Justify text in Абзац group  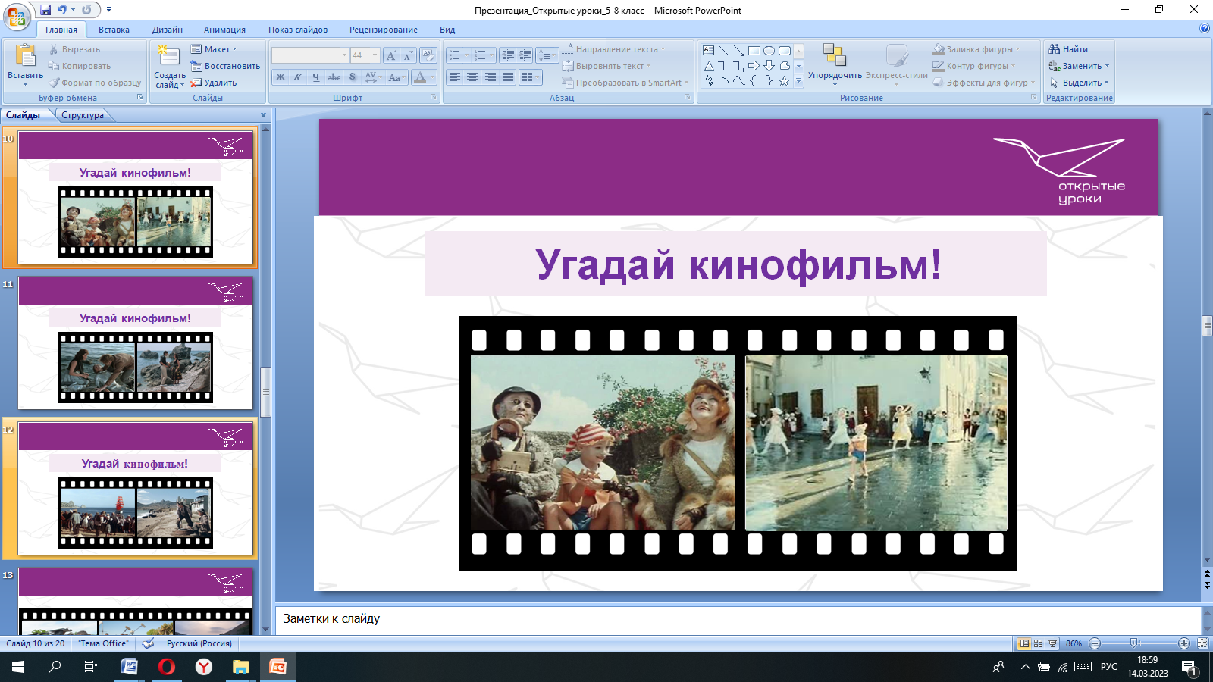pyautogui.click(x=508, y=77)
